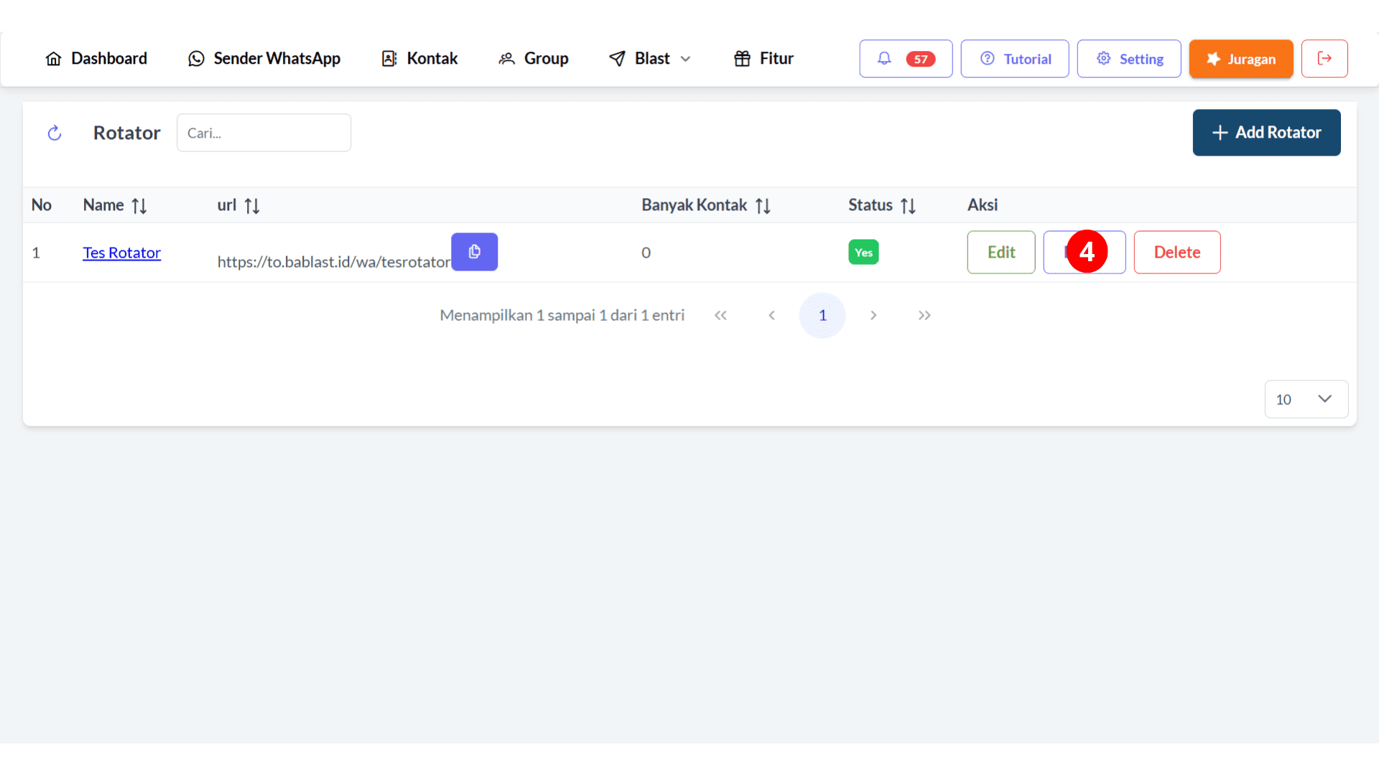Click the Group icon in navigation

pos(508,59)
